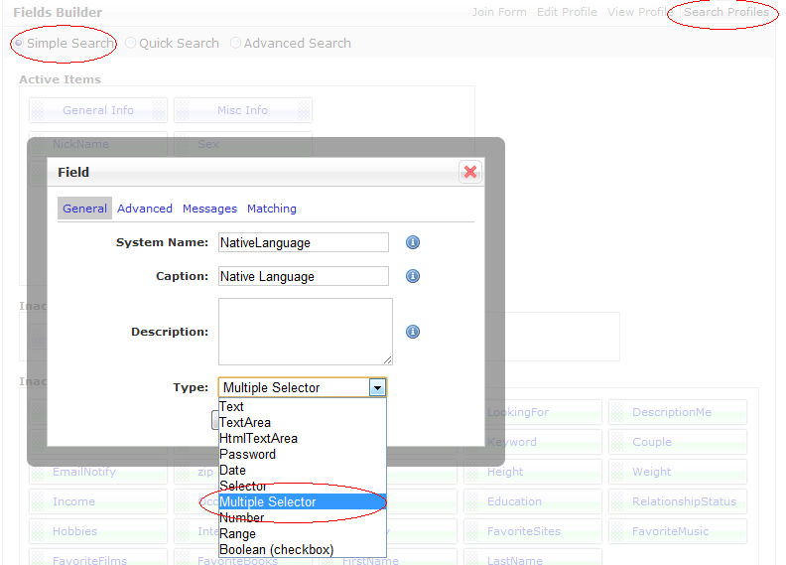Click inside the Description text area
Image resolution: width=786 pixels, height=565 pixels.
point(305,332)
